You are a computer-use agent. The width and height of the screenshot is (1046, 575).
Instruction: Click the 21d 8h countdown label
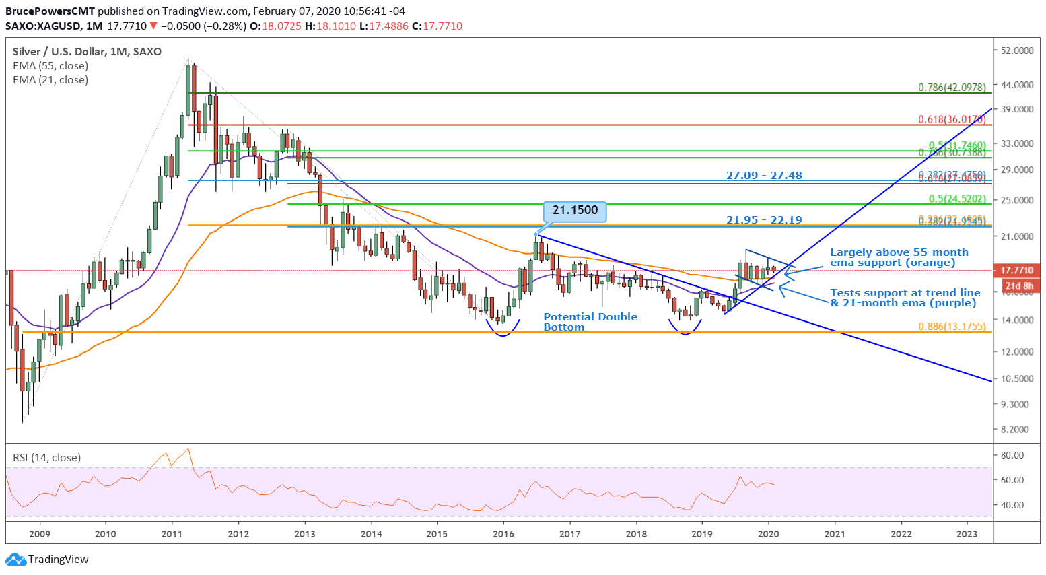1018,285
